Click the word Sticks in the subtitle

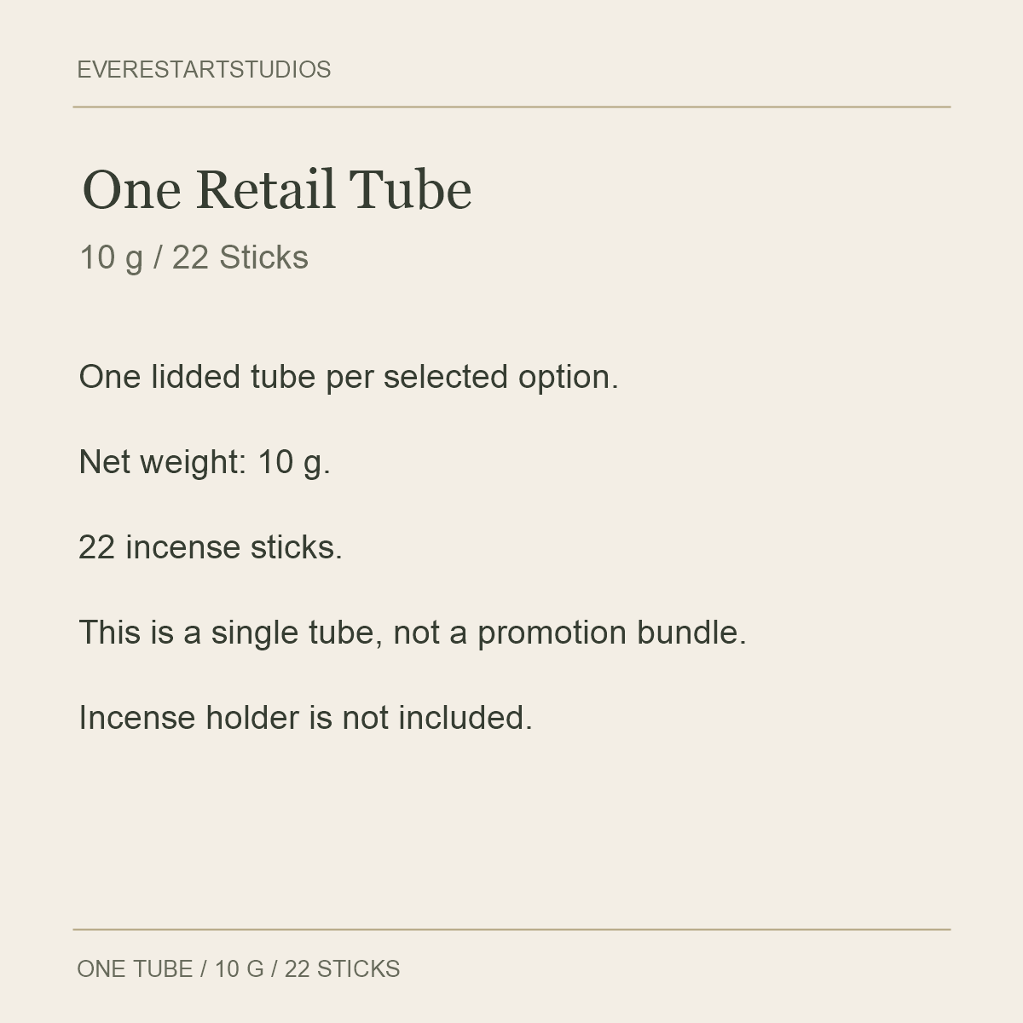click(x=263, y=257)
